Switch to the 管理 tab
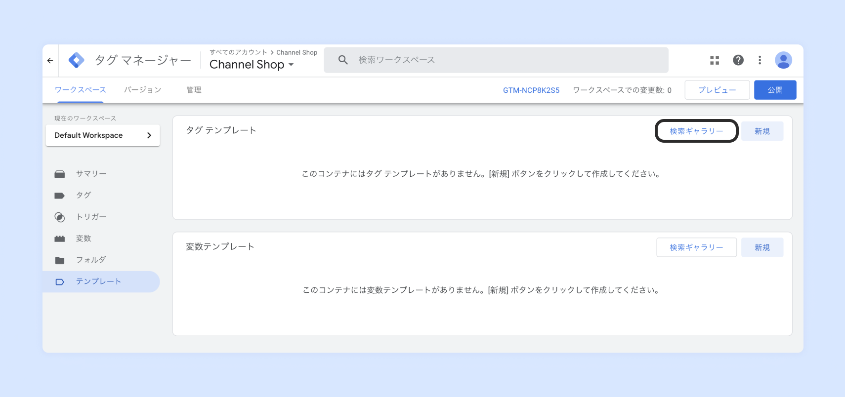Screen dimensions: 845x397 click(194, 90)
